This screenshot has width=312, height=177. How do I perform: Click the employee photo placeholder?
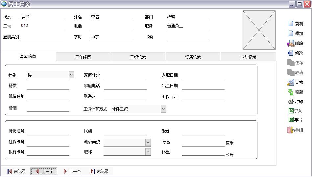[259, 30]
